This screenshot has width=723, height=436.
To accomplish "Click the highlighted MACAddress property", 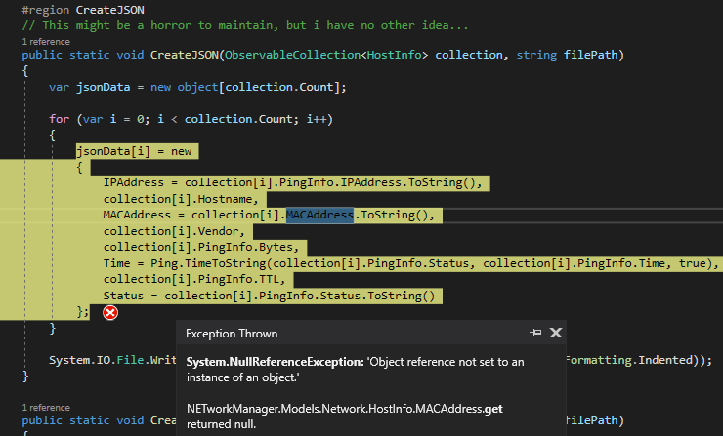I will click(319, 215).
